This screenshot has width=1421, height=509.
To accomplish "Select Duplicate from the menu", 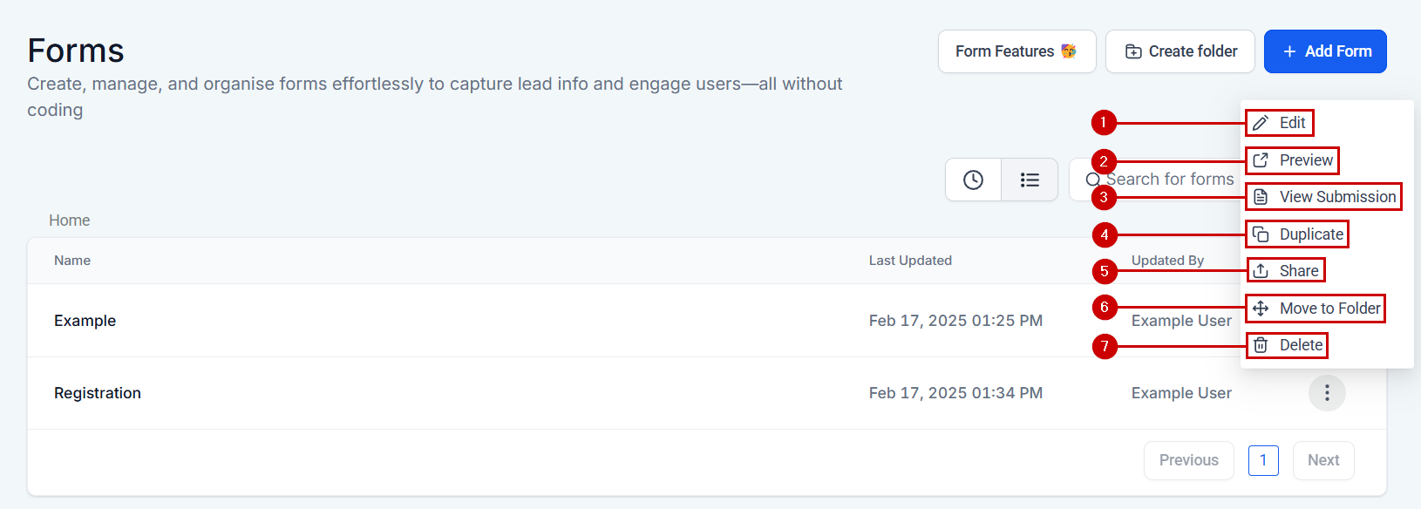I will coord(1297,234).
